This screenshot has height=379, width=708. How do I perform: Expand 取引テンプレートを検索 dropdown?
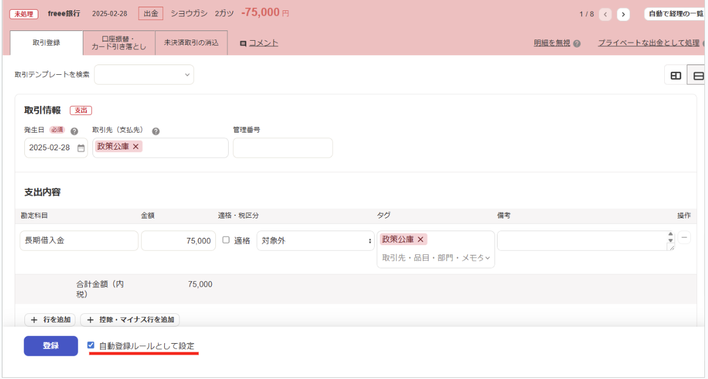coord(144,75)
